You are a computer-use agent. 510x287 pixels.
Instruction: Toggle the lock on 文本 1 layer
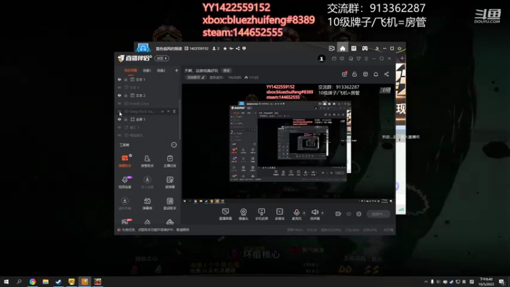[x=126, y=79]
